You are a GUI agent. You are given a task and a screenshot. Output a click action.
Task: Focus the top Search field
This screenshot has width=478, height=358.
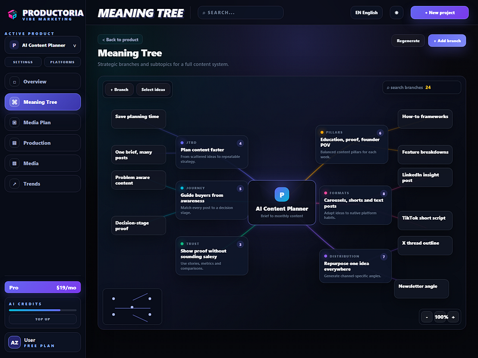[241, 13]
